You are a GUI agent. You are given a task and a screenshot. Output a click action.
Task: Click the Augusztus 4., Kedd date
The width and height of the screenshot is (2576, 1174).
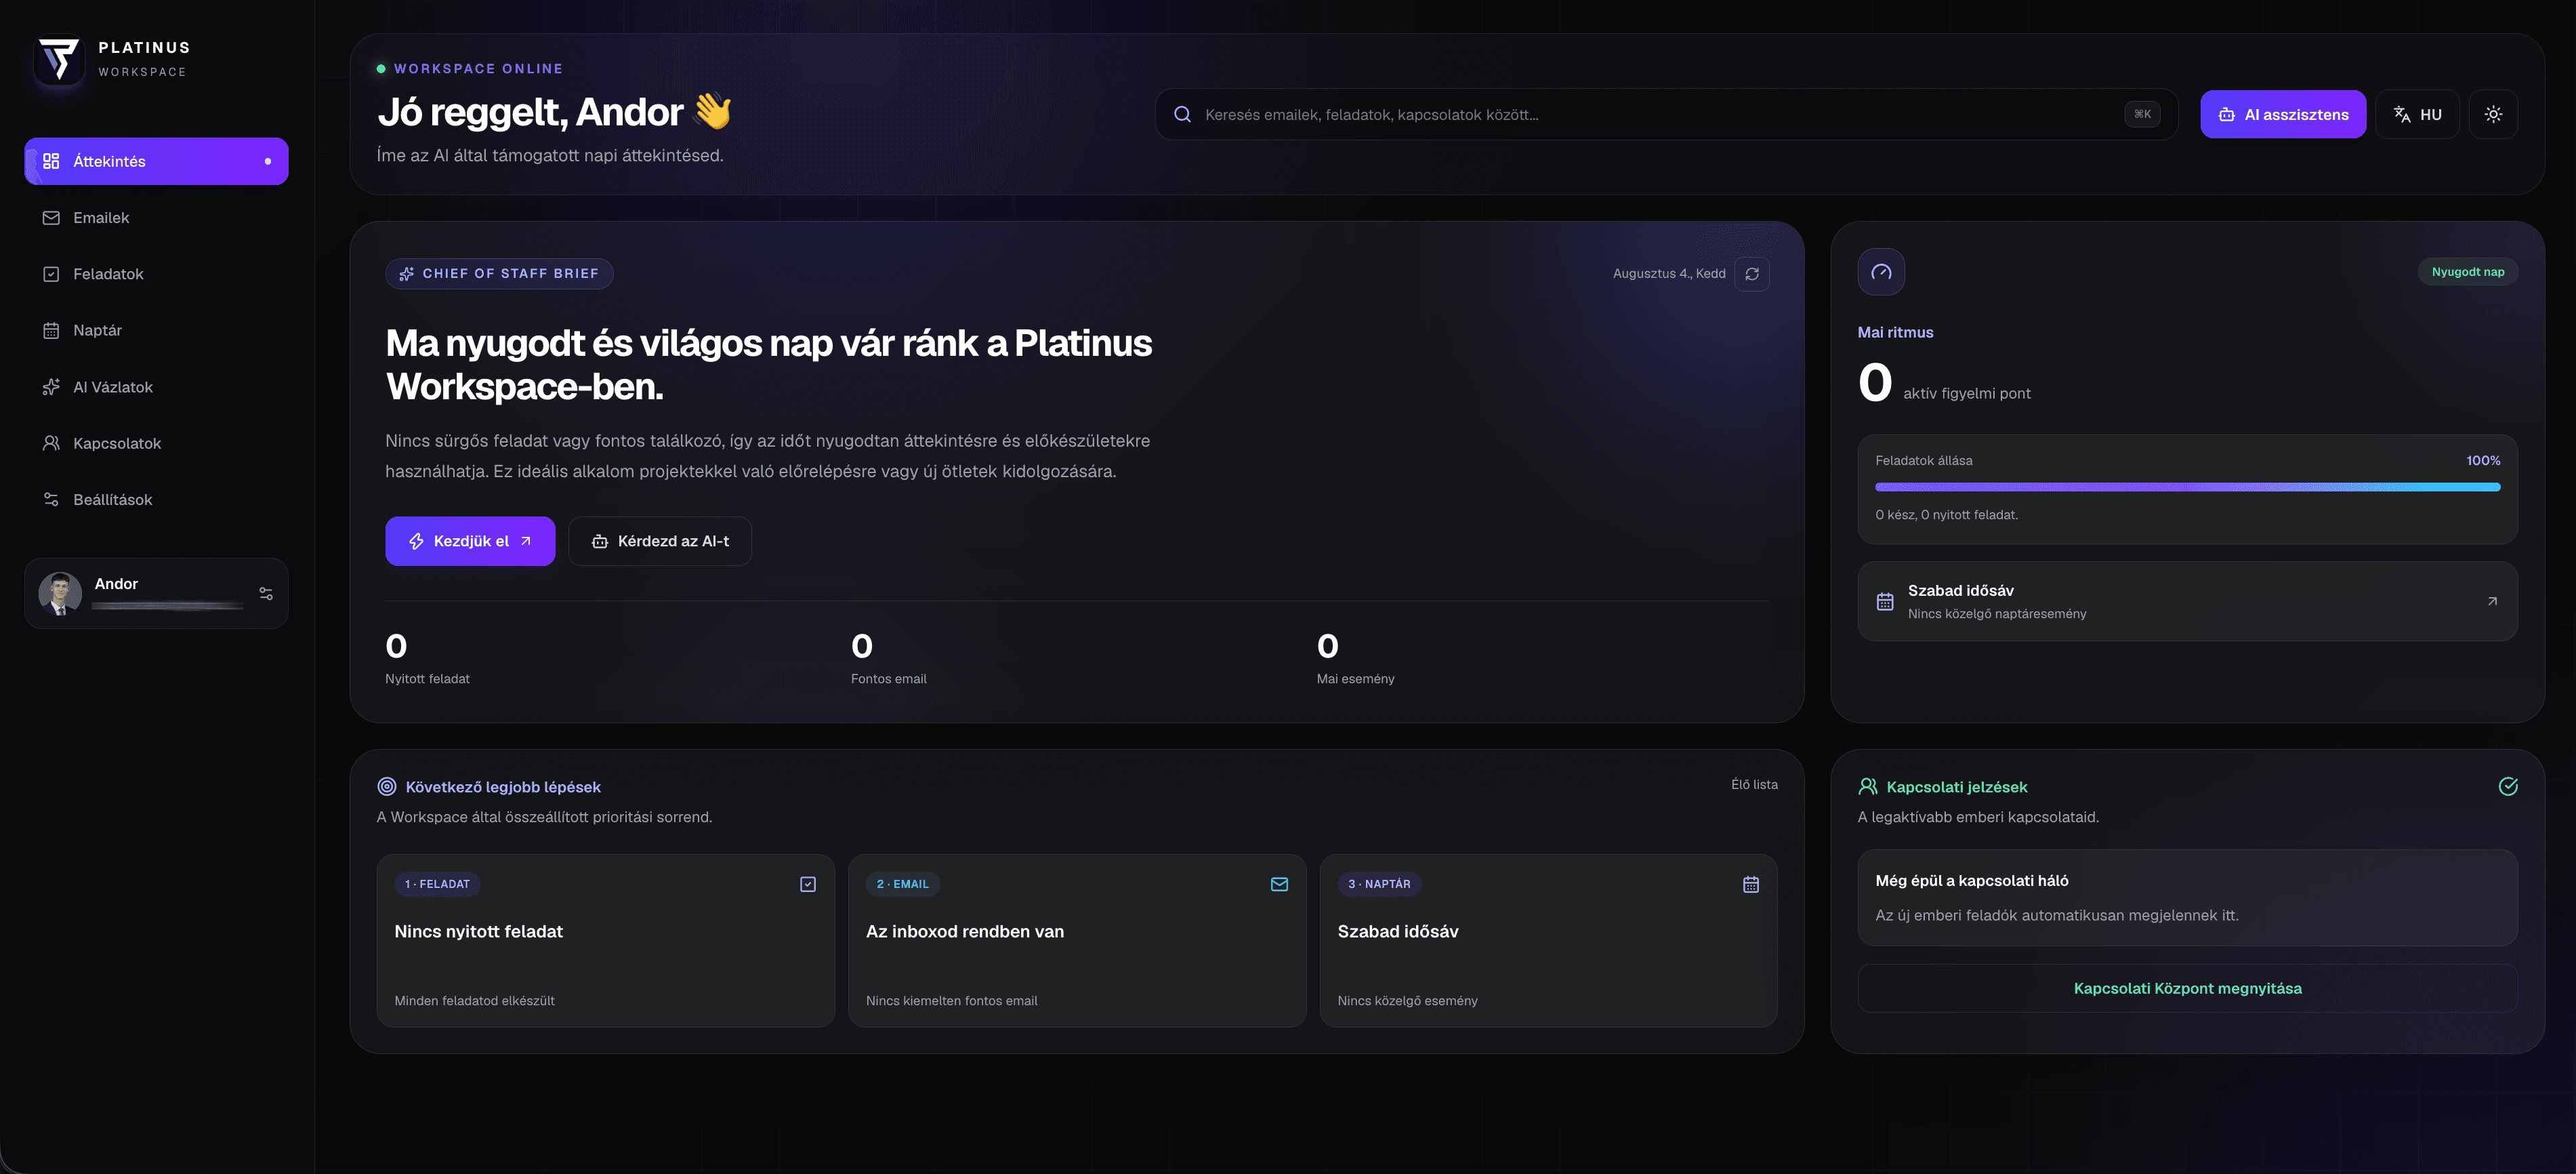point(1669,273)
